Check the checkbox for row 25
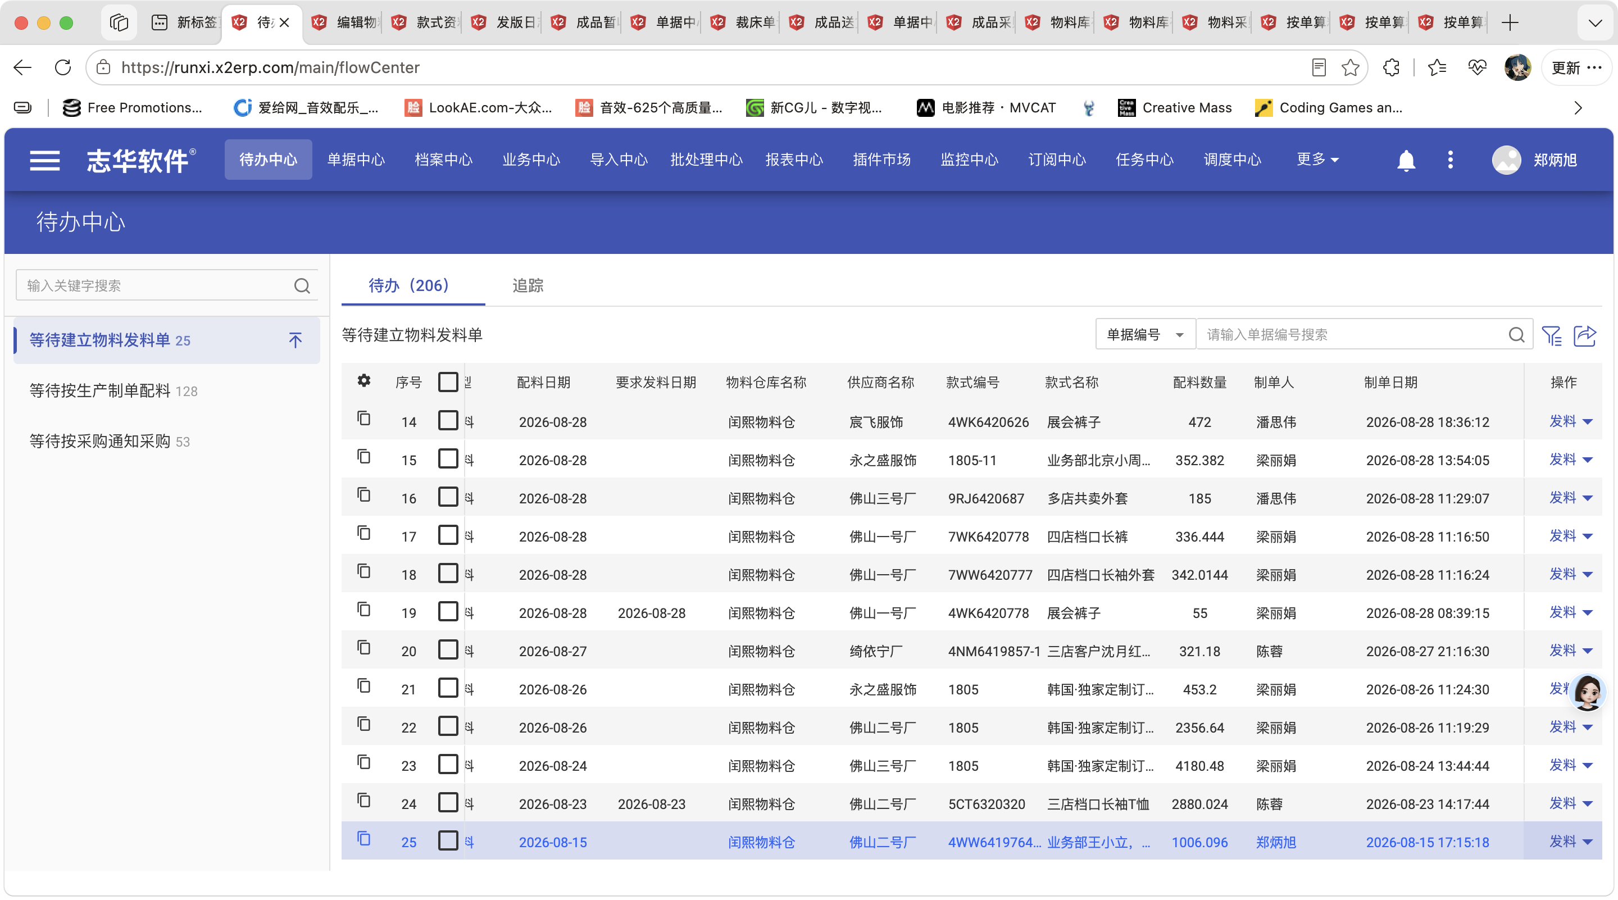Image resolution: width=1618 pixels, height=900 pixels. pos(448,841)
